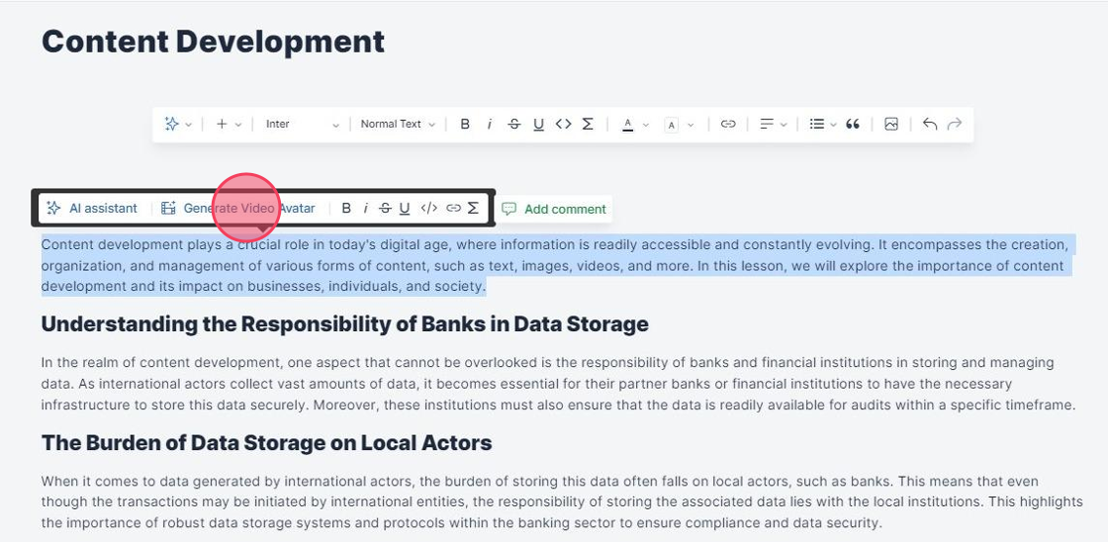This screenshot has width=1108, height=542.
Task: Open the AI sparkle menu in main toolbar
Action: [177, 125]
